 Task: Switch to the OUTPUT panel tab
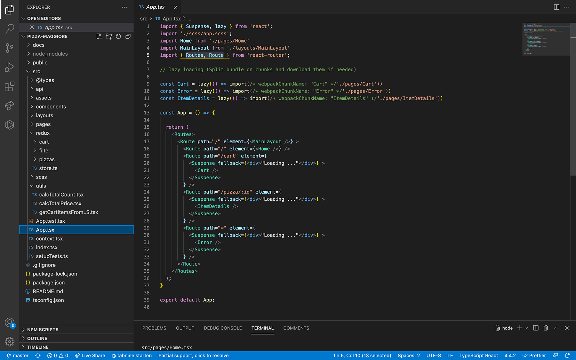(x=185, y=328)
